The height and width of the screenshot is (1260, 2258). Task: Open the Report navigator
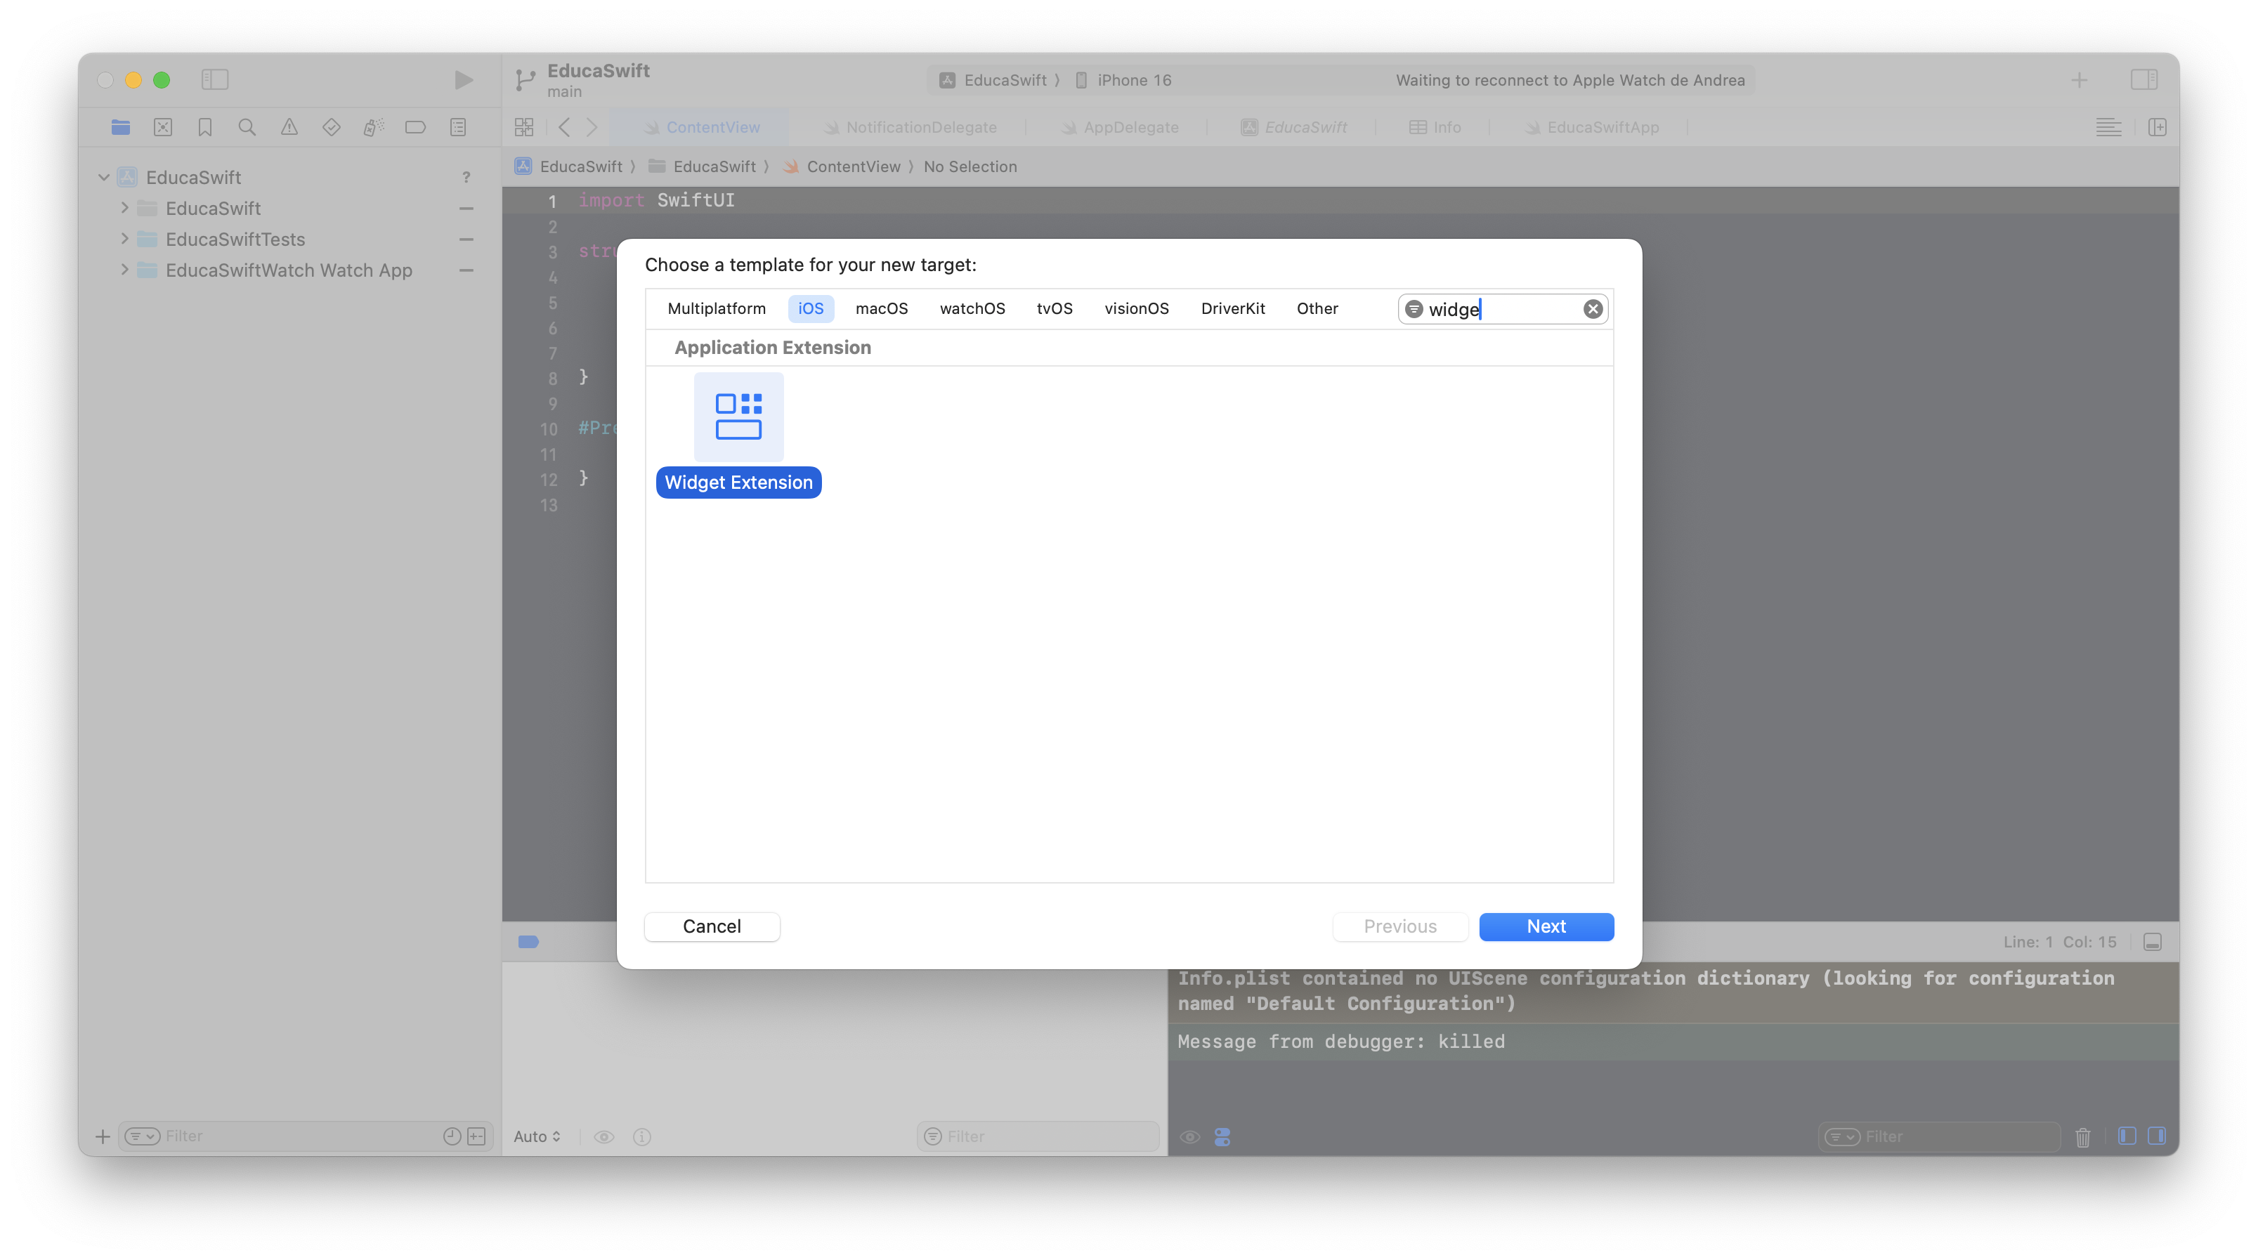coord(457,128)
